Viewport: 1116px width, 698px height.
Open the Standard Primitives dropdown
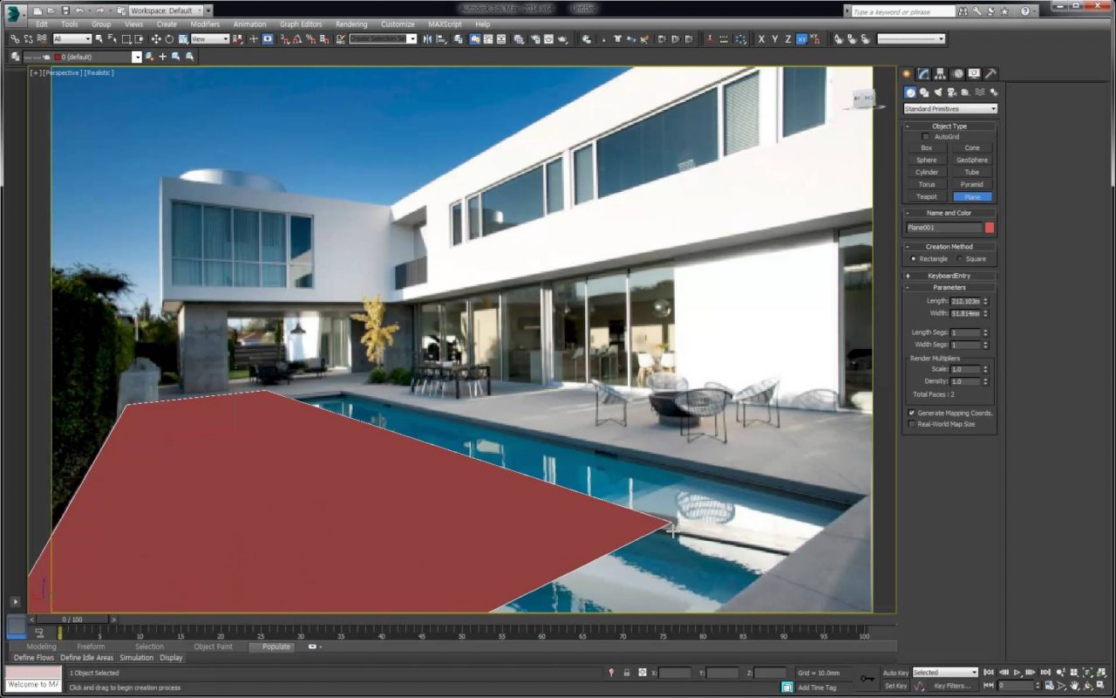(949, 109)
